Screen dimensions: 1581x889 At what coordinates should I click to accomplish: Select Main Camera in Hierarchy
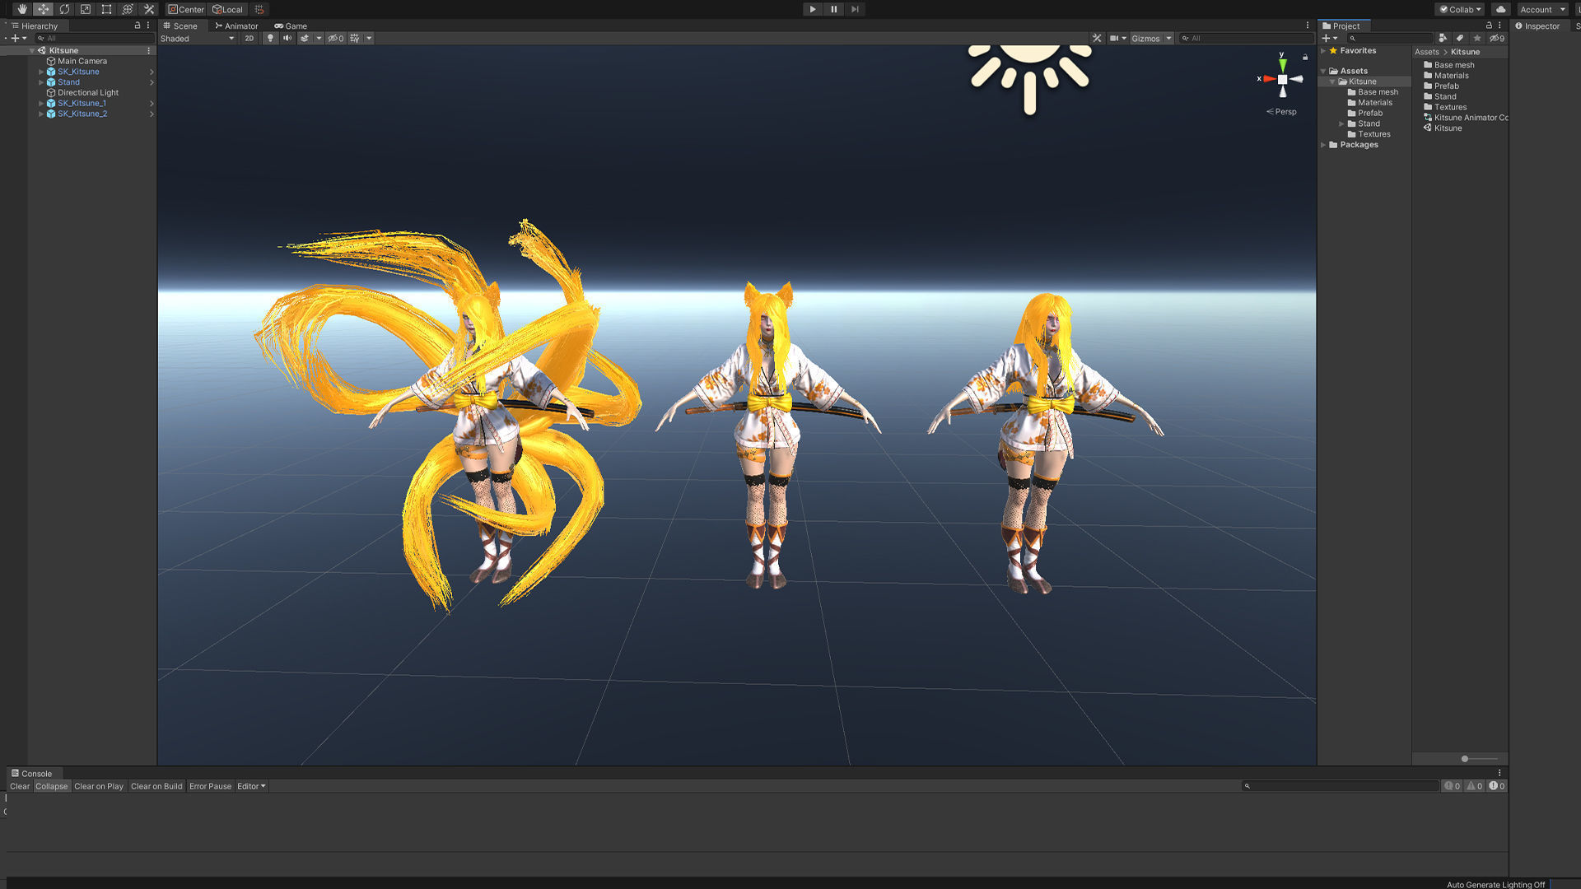pyautogui.click(x=82, y=61)
